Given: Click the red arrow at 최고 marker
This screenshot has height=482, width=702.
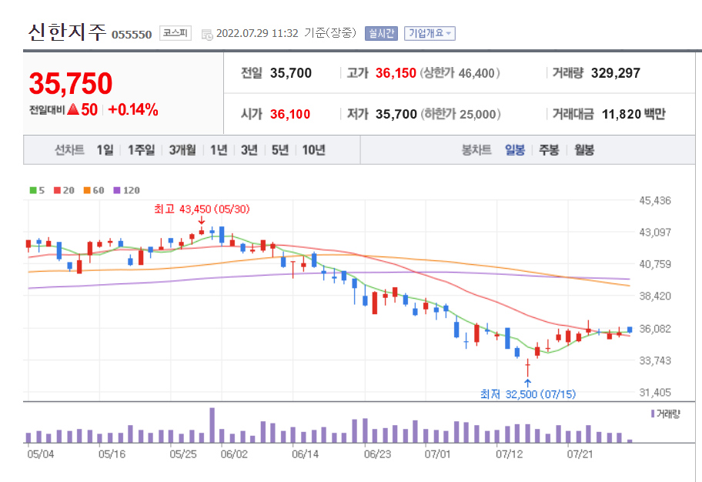Looking at the screenshot, I should coord(201,220).
